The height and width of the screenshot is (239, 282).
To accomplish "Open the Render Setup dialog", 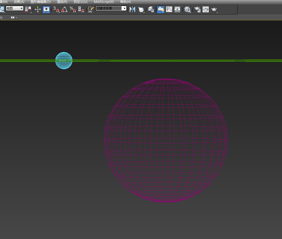I will [197, 9].
